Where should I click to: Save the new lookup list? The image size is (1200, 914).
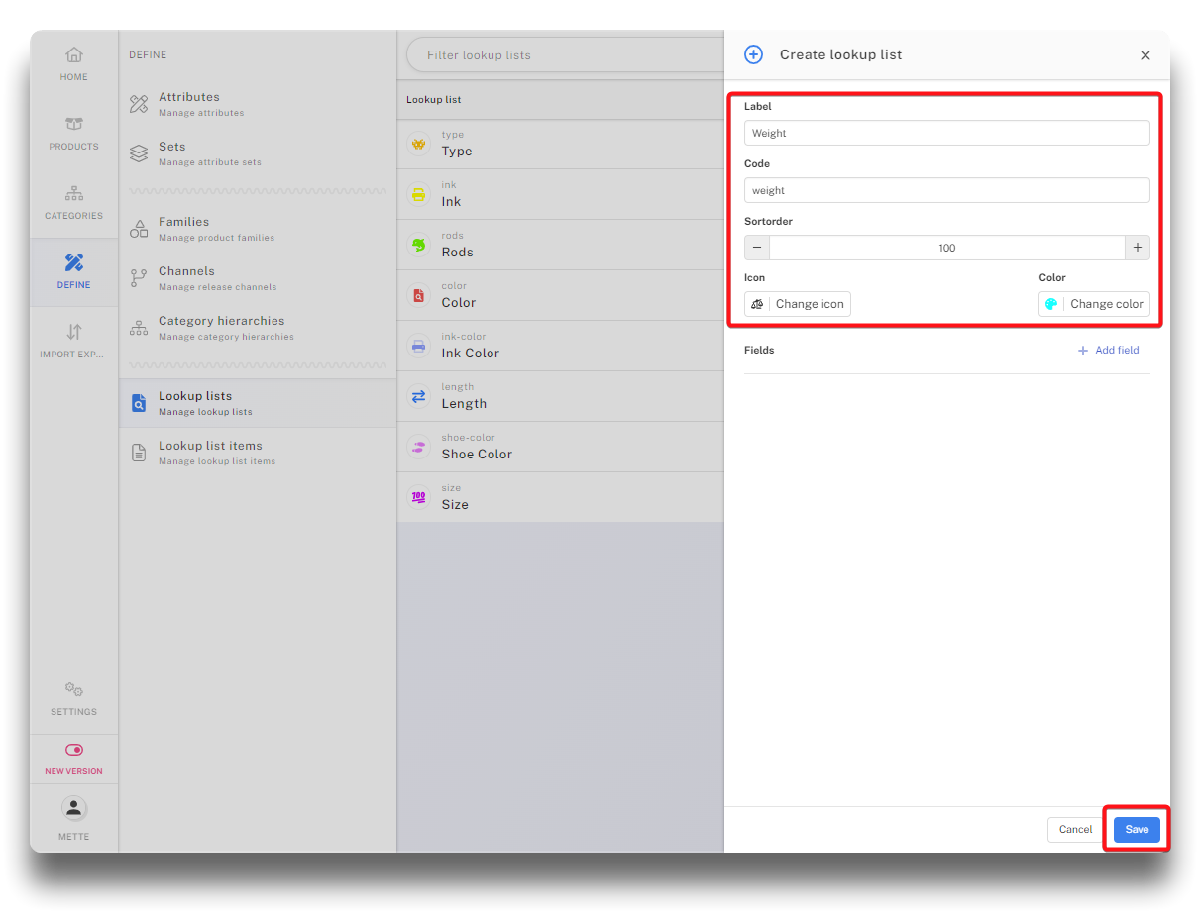click(1137, 830)
